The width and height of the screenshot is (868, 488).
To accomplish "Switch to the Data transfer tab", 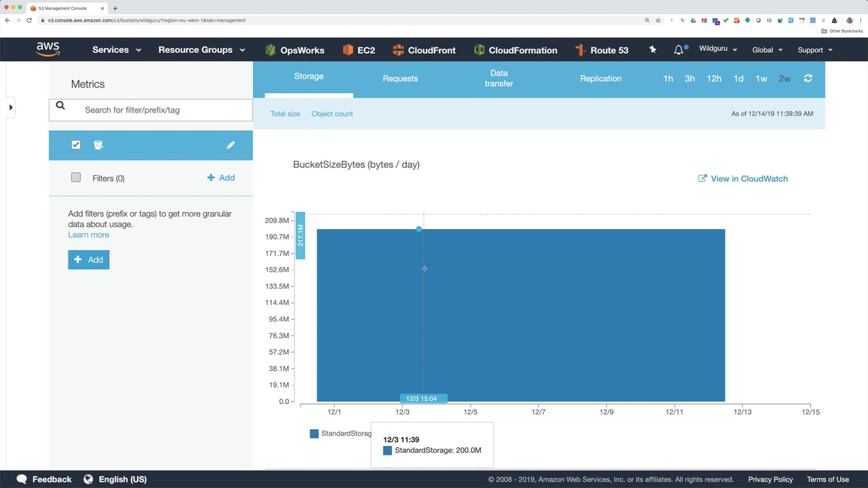I will tap(498, 79).
